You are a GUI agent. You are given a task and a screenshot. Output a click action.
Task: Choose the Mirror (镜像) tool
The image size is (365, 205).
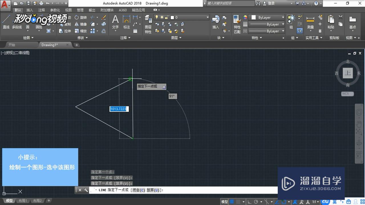click(x=81, y=24)
